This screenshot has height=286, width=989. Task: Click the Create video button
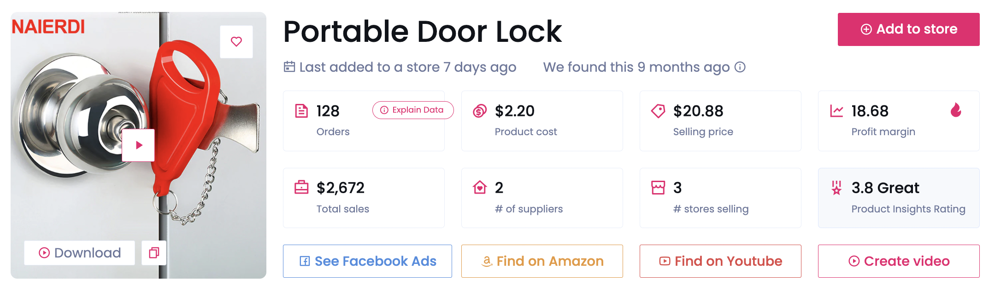(x=899, y=261)
